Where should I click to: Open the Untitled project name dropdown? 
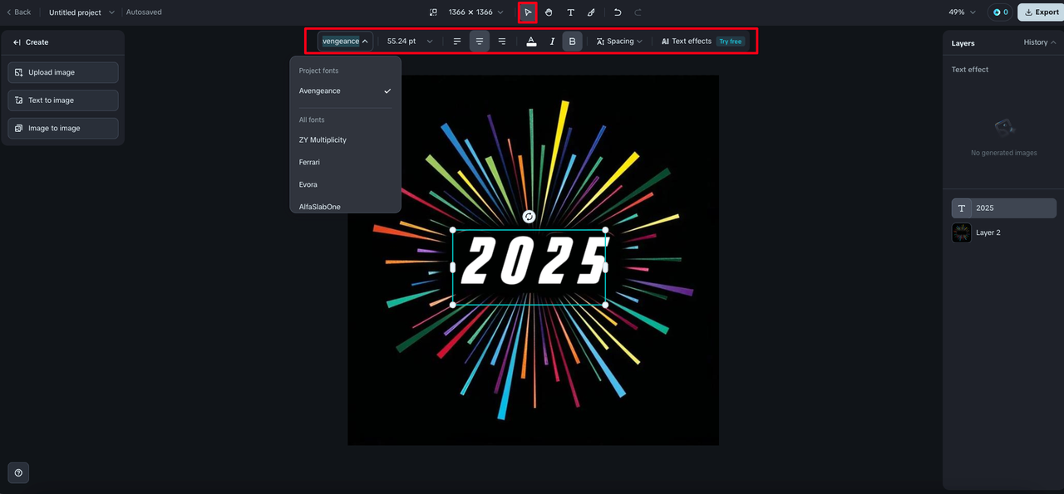(81, 12)
